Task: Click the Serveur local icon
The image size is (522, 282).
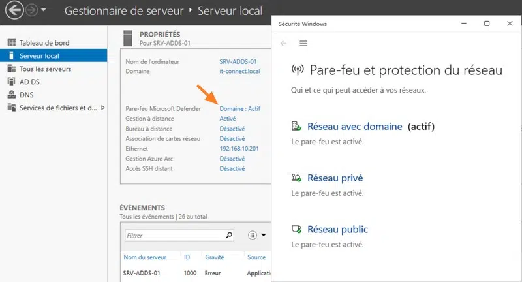Action: coord(11,55)
